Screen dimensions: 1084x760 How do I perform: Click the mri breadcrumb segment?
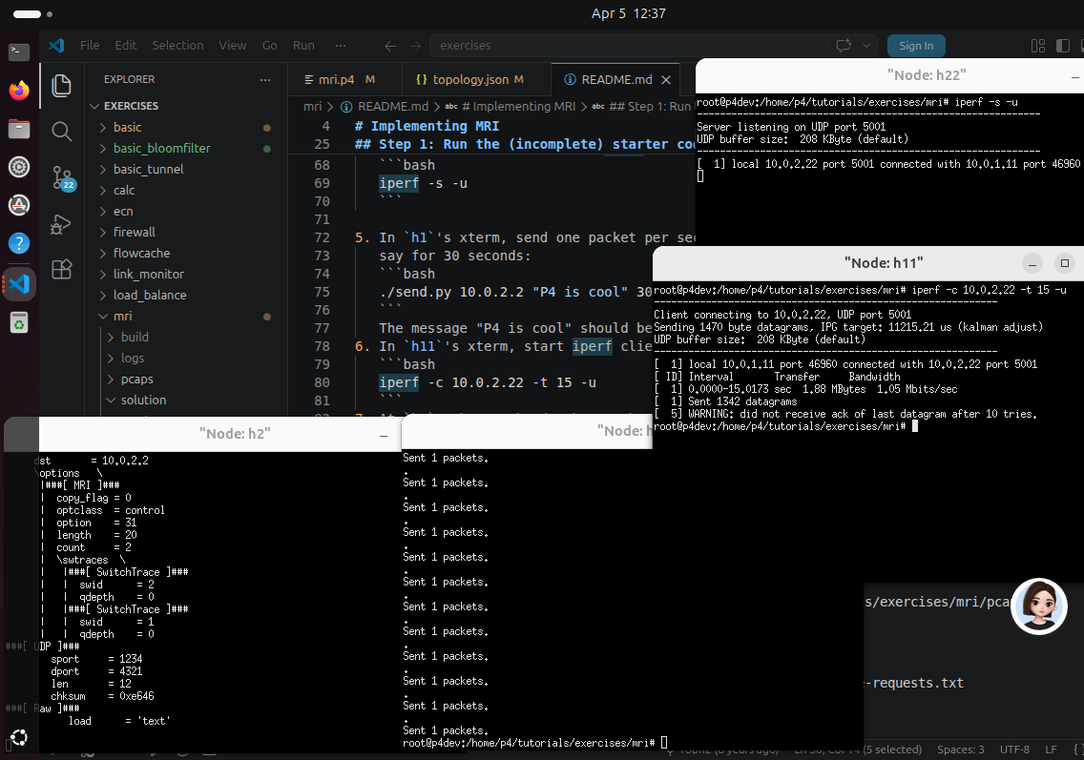(x=312, y=107)
